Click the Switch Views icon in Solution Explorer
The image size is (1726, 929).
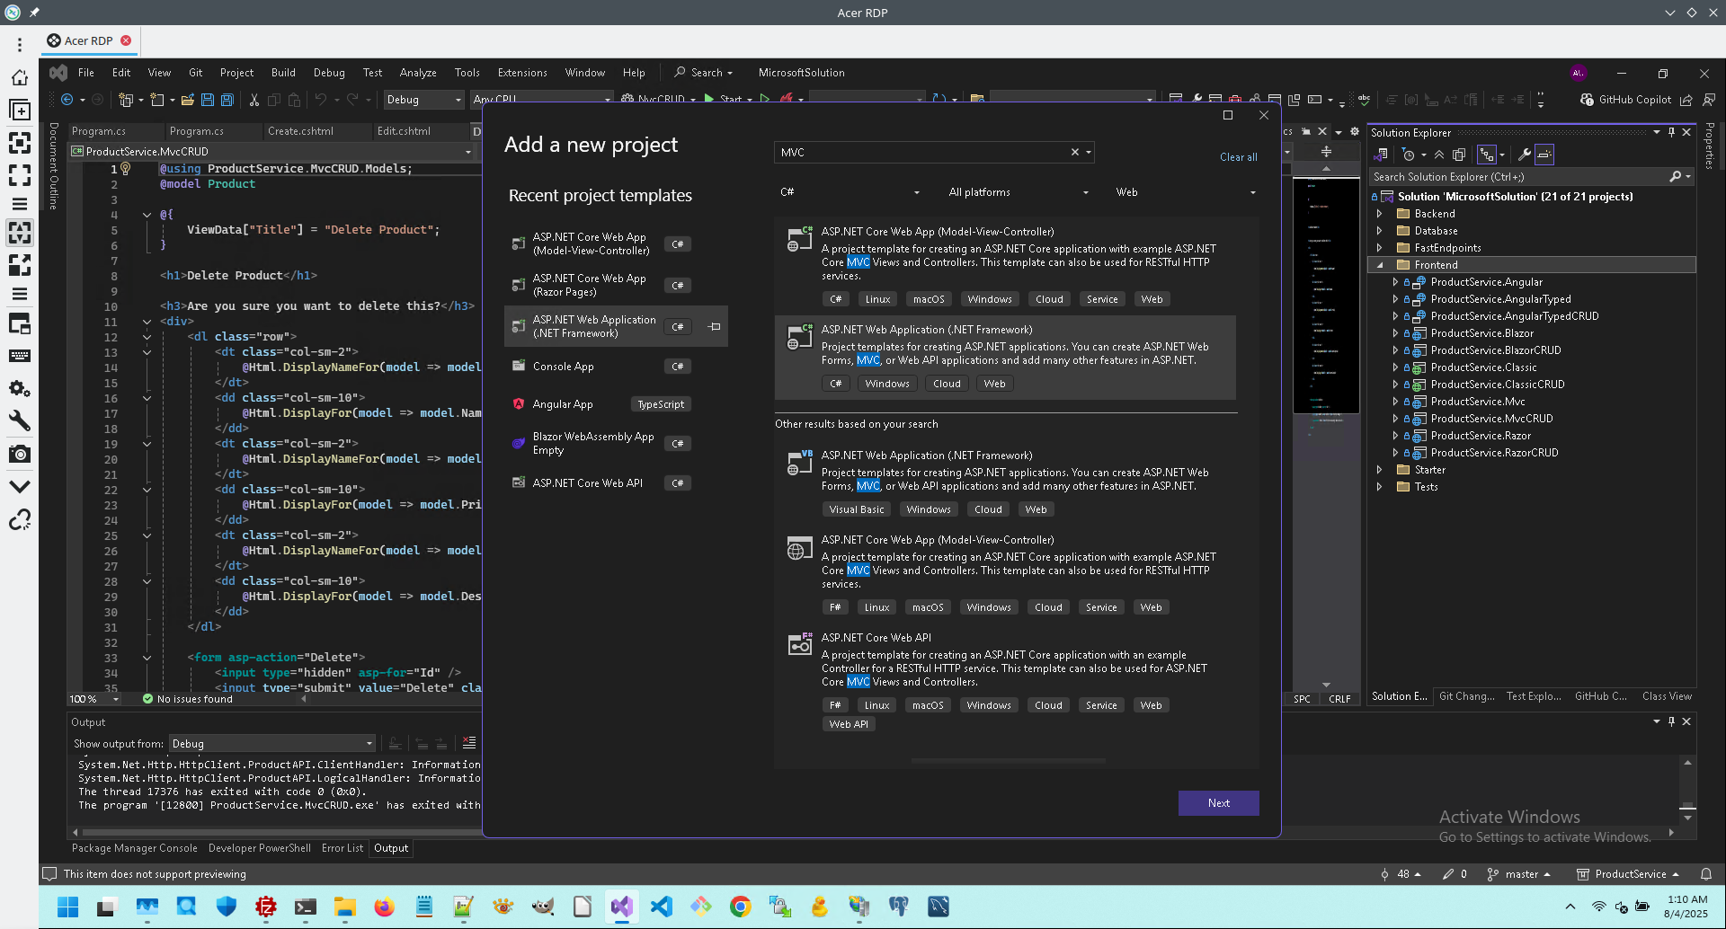coord(1381,155)
